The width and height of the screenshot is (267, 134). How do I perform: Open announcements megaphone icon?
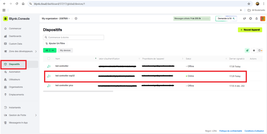245,18
